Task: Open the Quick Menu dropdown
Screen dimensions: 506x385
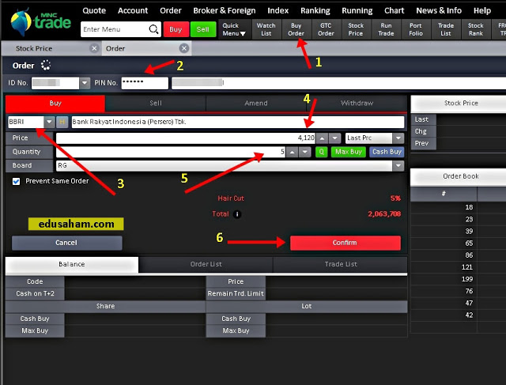Action: (234, 29)
